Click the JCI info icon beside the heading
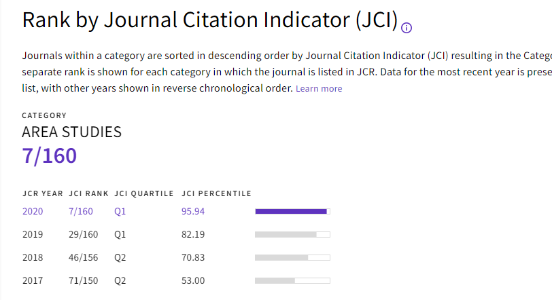The image size is (552, 300). [x=407, y=28]
